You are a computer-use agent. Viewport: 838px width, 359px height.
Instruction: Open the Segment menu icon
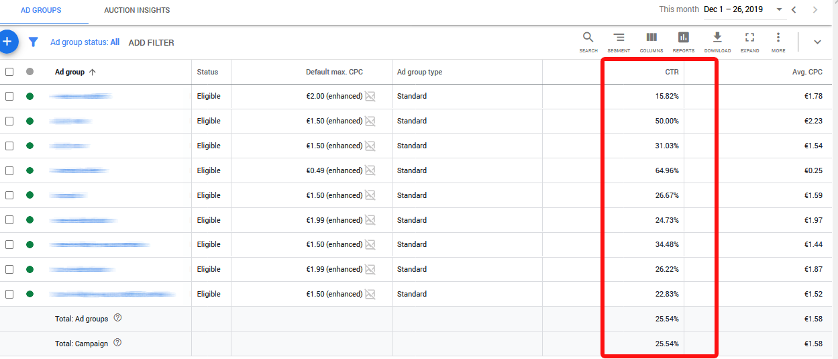tap(619, 41)
